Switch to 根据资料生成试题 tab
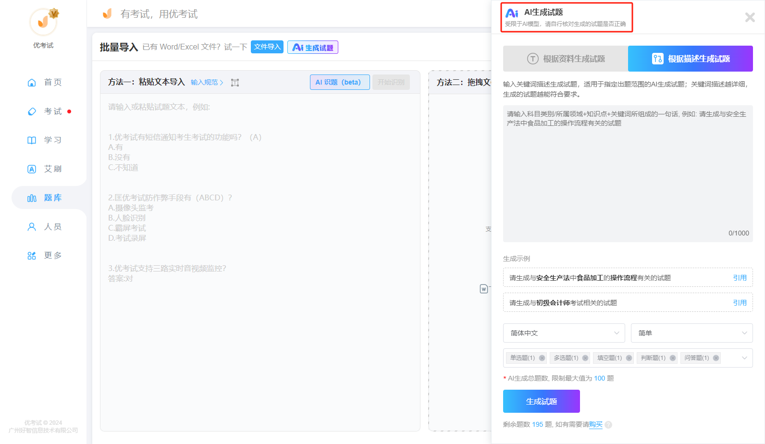The width and height of the screenshot is (765, 444). (566, 59)
